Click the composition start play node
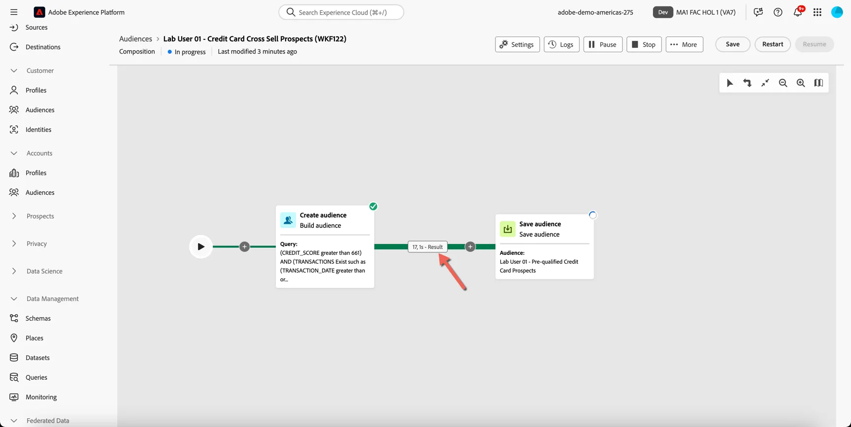 coord(201,246)
